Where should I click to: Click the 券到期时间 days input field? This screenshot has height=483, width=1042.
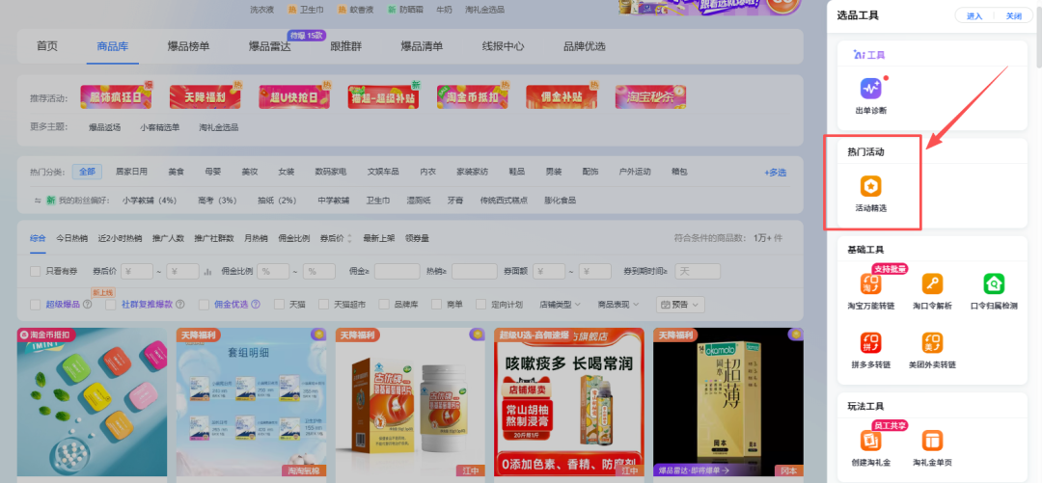(x=698, y=271)
